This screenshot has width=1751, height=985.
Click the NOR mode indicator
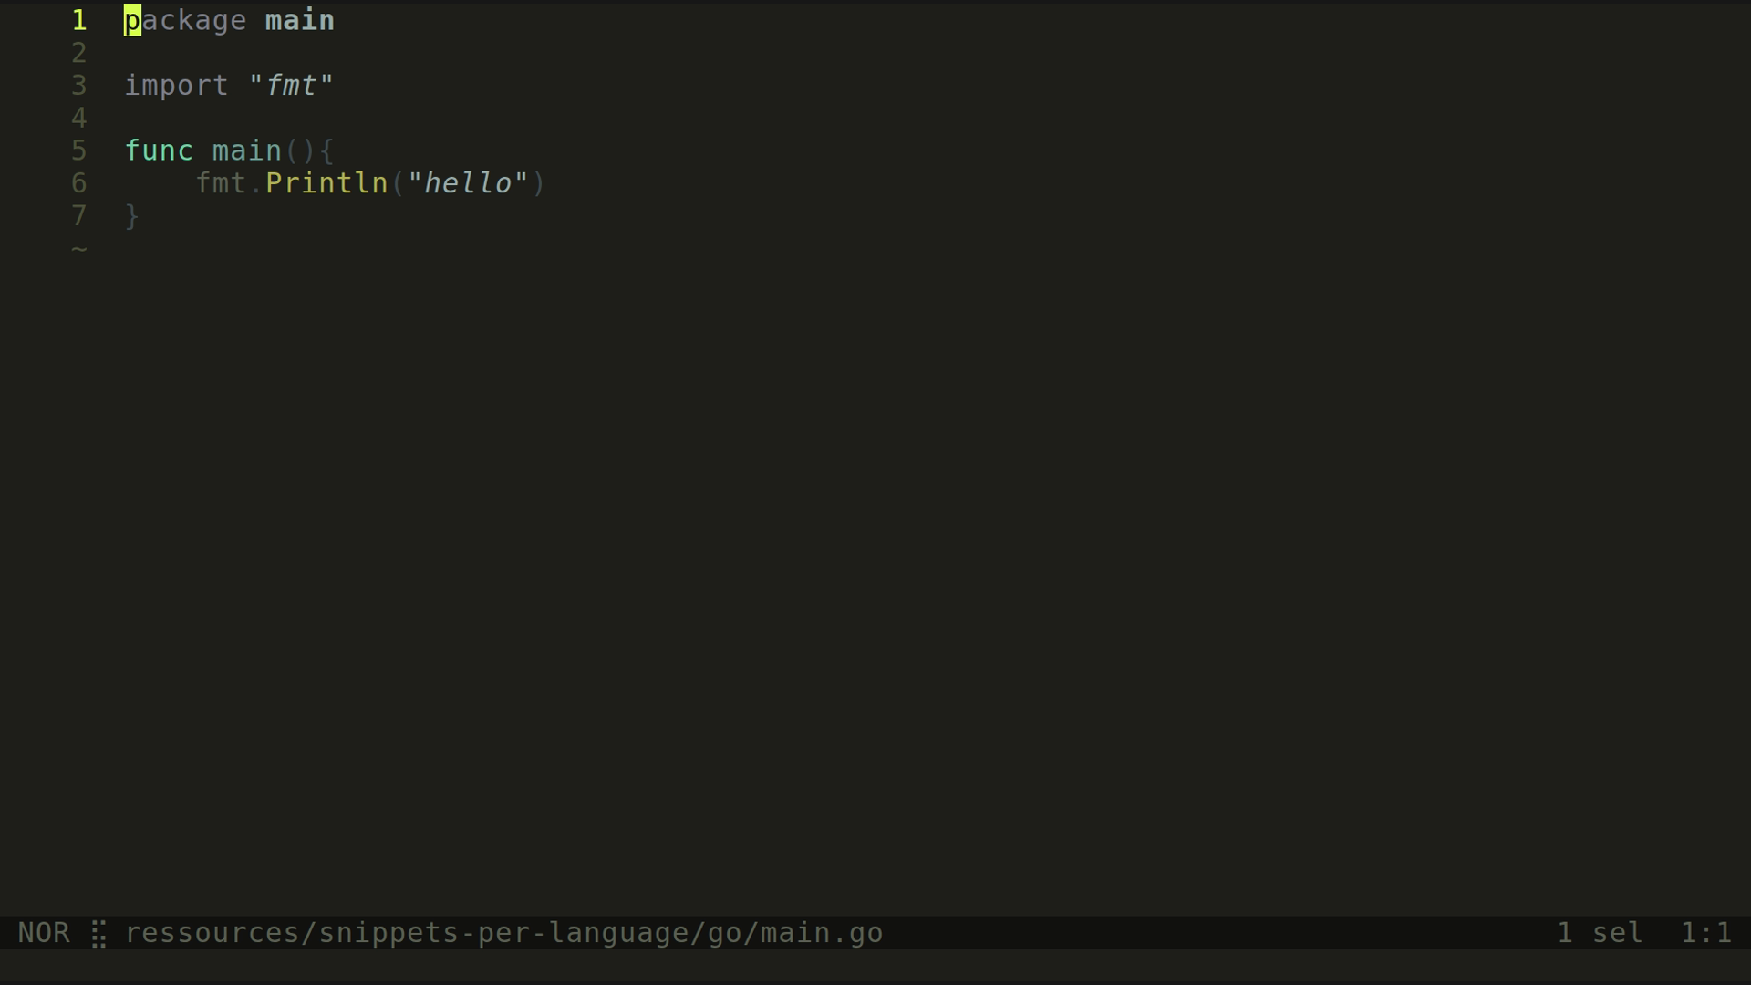[44, 933]
